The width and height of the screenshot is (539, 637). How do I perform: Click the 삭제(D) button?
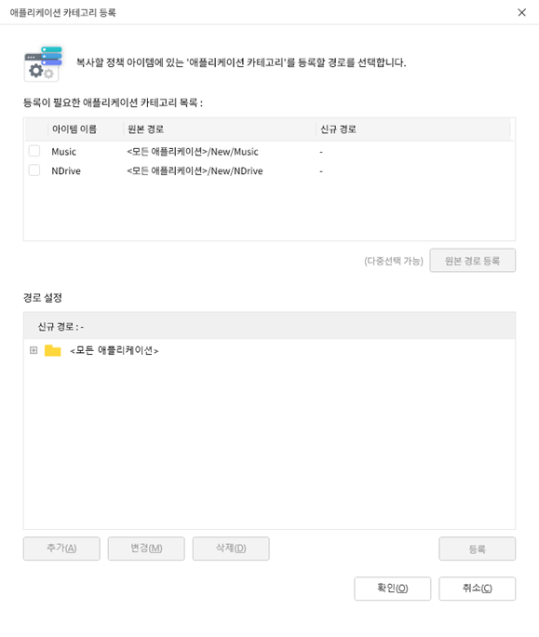(231, 549)
